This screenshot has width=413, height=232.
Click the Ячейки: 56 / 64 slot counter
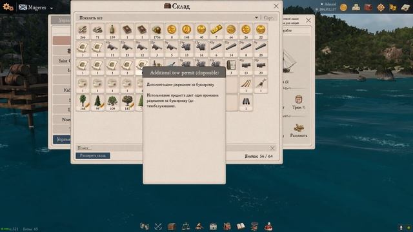coord(258,156)
